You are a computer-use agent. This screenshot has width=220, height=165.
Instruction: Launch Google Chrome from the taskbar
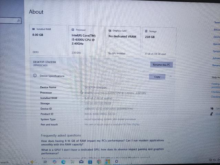99,162
